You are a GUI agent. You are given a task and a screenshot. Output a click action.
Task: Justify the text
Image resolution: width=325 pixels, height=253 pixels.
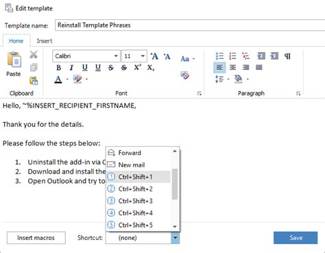coord(259,67)
